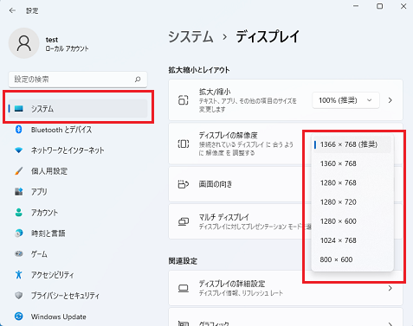Click the display resolution icon

pyautogui.click(x=184, y=144)
